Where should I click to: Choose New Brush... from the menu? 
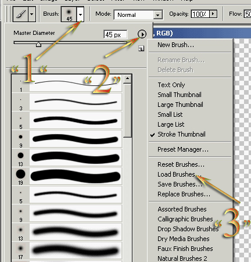(x=175, y=45)
